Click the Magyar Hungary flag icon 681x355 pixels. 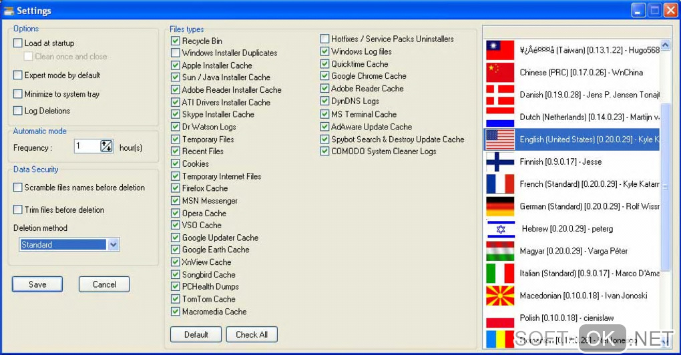coord(500,252)
